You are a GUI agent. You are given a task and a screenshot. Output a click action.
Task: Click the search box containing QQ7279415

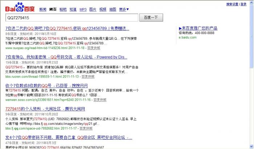pos(72,18)
